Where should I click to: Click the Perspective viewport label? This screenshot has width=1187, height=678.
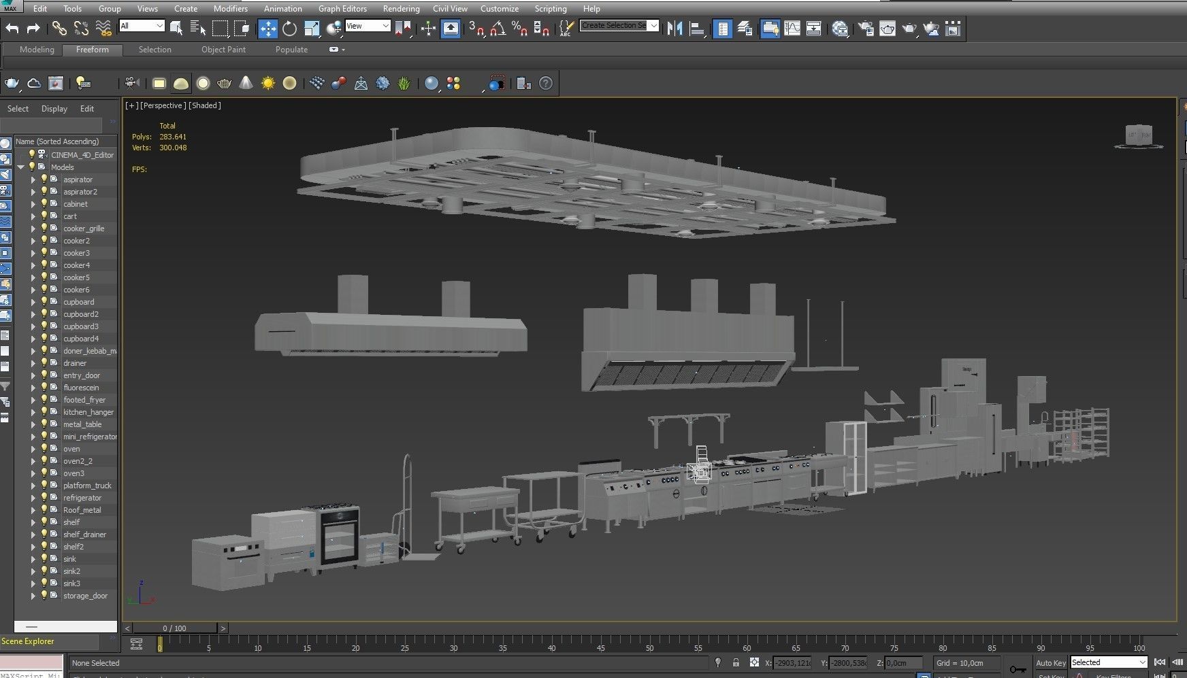pyautogui.click(x=163, y=105)
